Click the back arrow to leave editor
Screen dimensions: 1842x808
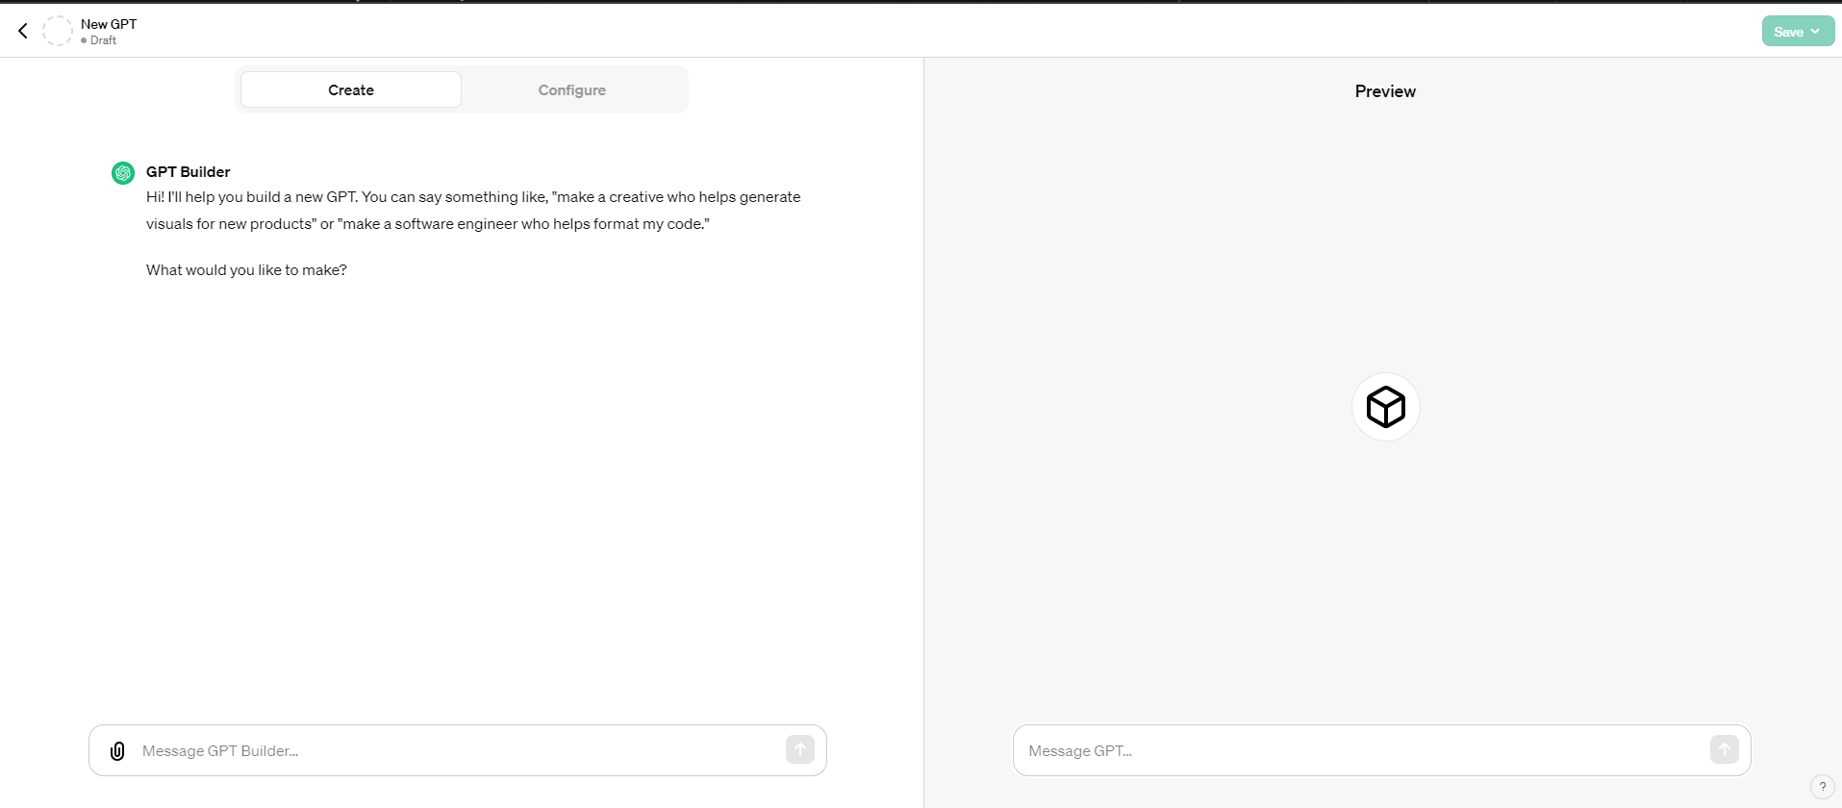coord(23,31)
